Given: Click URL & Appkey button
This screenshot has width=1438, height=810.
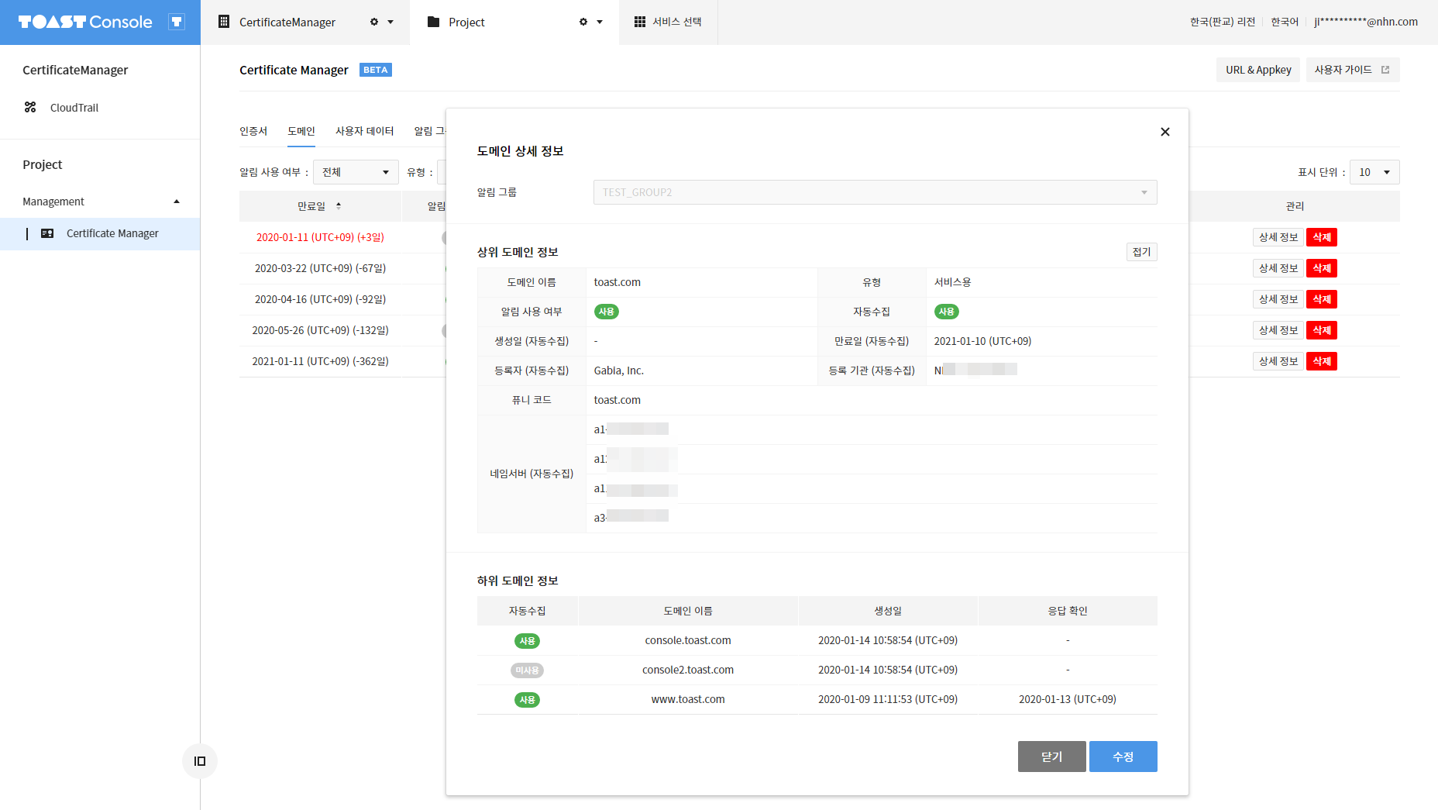Looking at the screenshot, I should (x=1258, y=70).
